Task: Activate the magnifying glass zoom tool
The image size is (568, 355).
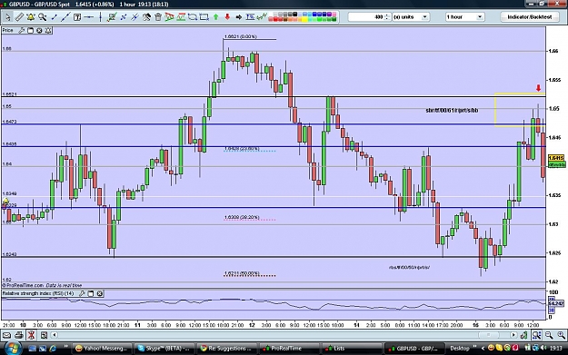Action: (43, 17)
